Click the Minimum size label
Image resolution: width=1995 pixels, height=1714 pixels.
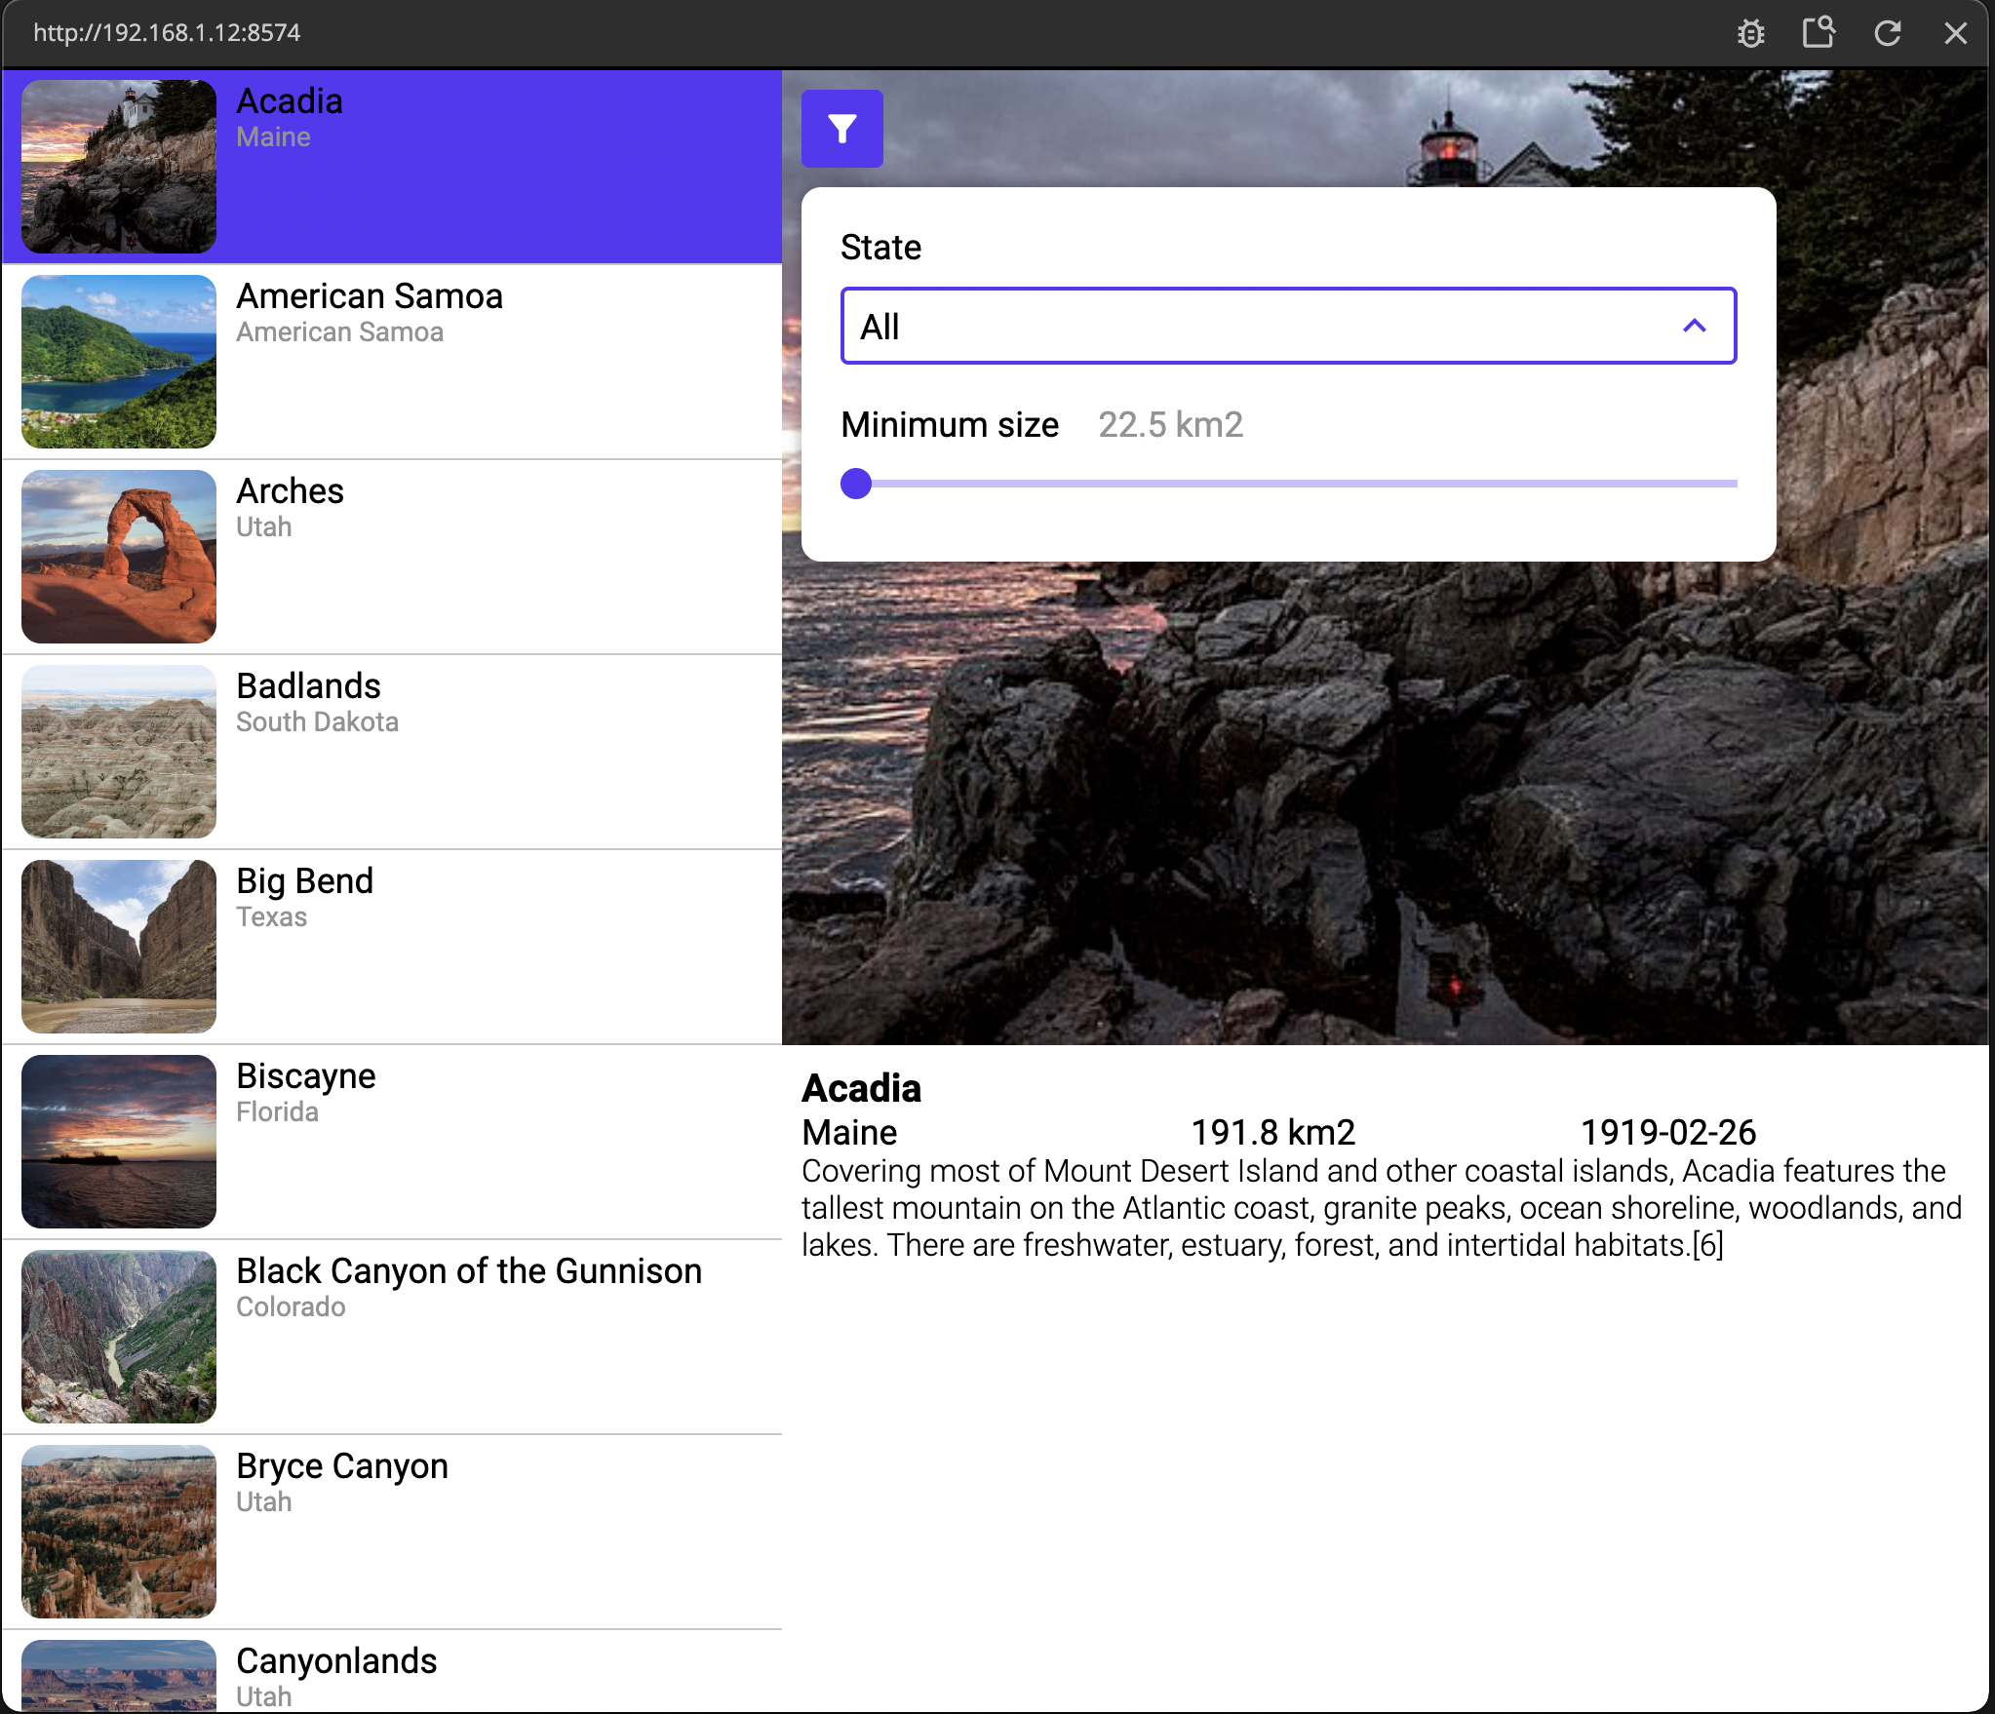point(950,425)
